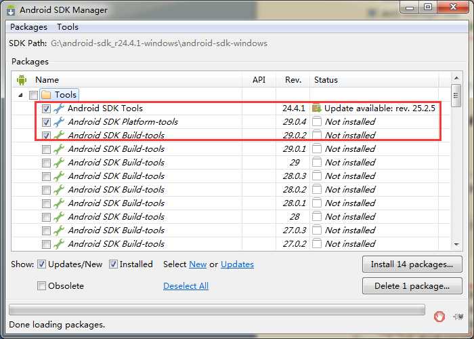
Task: Click the Updates selection link
Action: 237,264
